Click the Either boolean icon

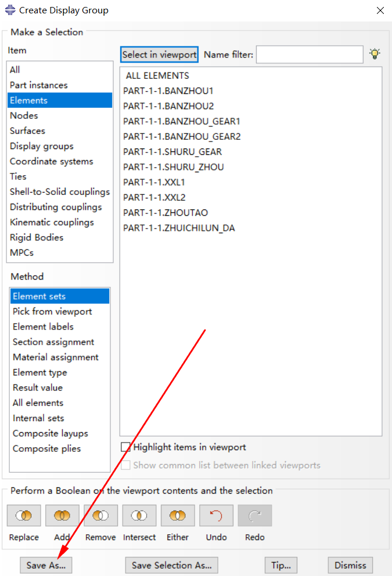(178, 516)
